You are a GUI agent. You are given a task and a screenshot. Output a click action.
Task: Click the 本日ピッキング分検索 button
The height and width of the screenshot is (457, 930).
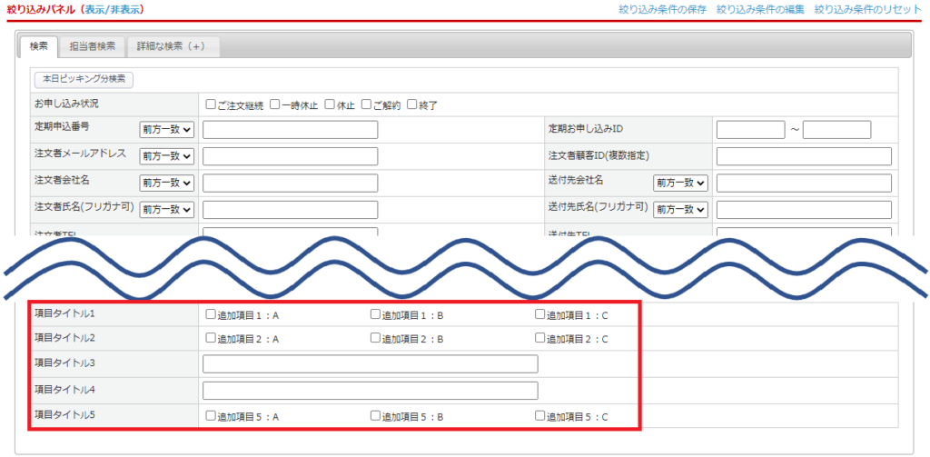[84, 79]
